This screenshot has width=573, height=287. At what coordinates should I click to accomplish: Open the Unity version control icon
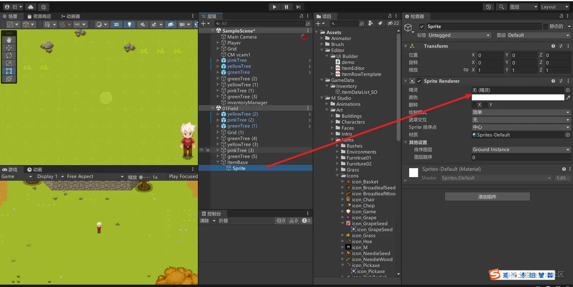[x=44, y=7]
